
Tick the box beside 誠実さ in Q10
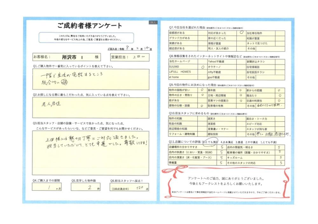pos(241,119)
